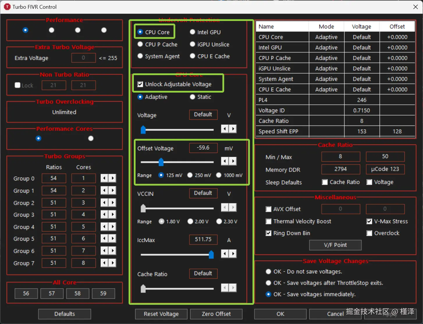Viewport: 423px width, 324px height.
Task: Click the Group 0 ratio field
Action: [x=54, y=178]
